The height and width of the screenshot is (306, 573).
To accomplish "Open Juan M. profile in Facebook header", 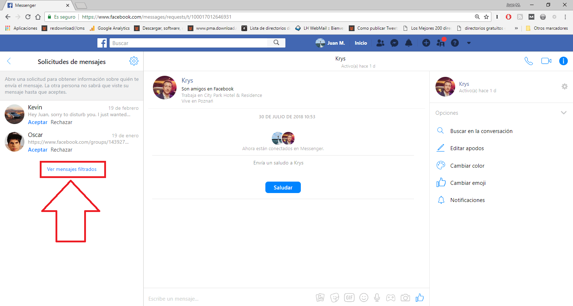I will tap(330, 43).
